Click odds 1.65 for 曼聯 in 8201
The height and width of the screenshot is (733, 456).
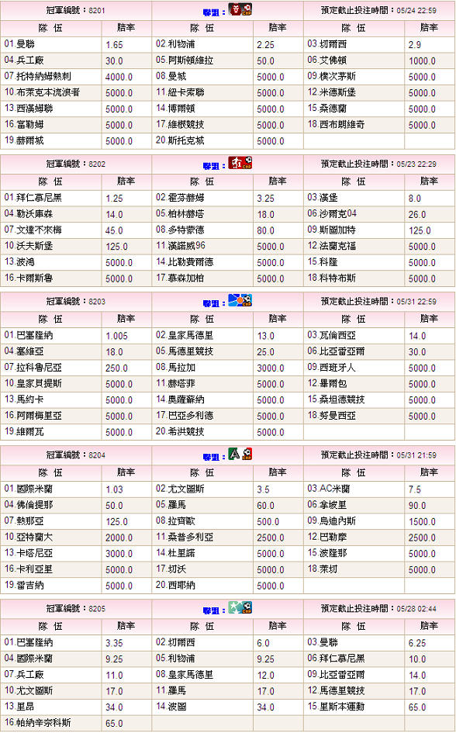click(115, 45)
